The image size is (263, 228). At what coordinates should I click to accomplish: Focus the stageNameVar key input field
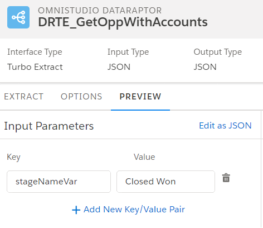click(59, 182)
